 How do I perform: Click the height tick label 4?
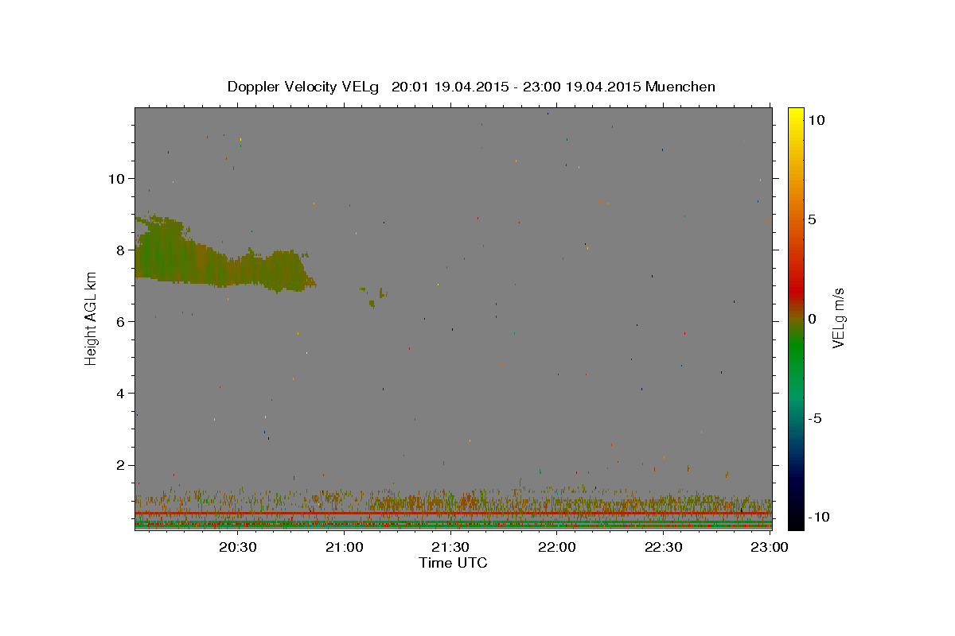(119, 393)
